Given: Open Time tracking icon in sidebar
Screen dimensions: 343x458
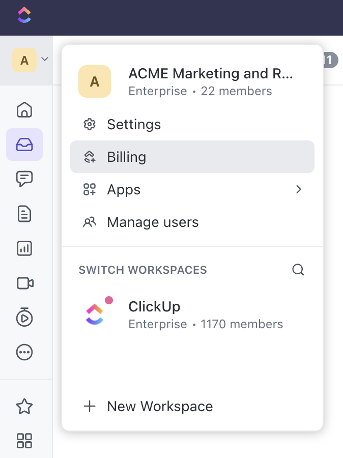Looking at the screenshot, I should 24,318.
